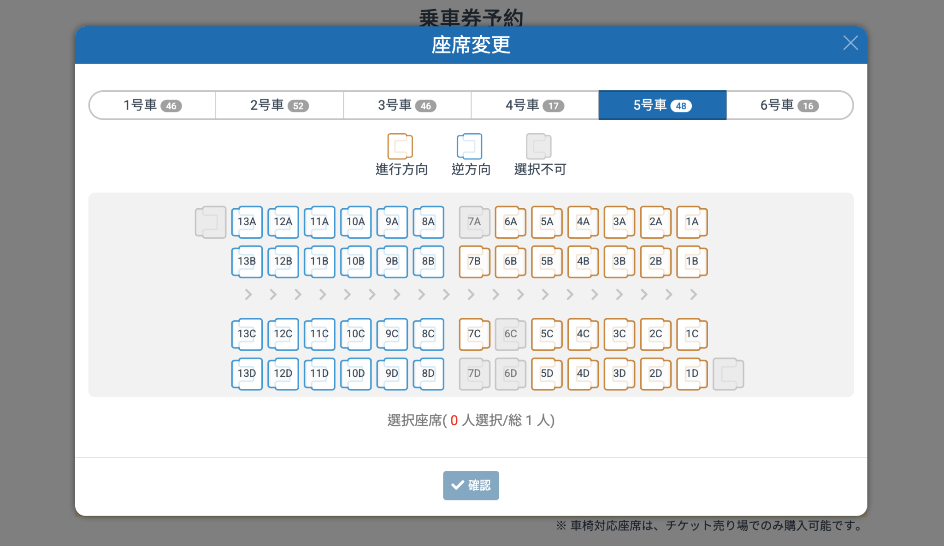Click the 選択座席 count text

[471, 420]
